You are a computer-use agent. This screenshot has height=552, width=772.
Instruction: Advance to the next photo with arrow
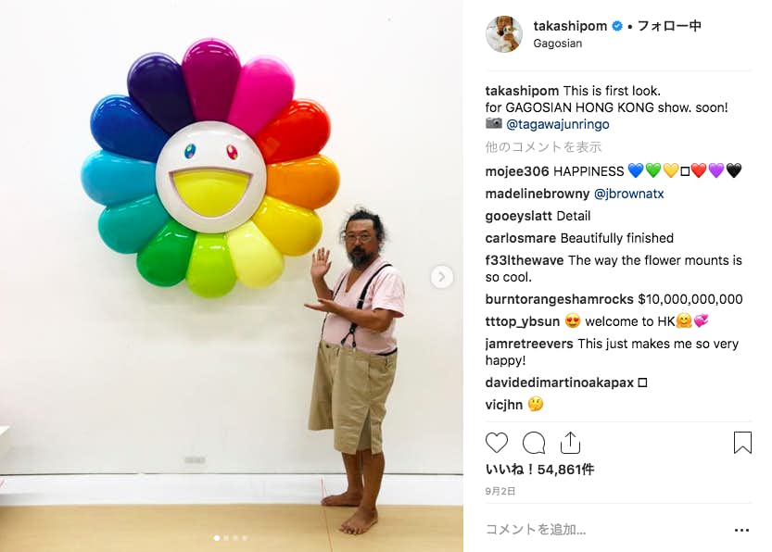442,278
